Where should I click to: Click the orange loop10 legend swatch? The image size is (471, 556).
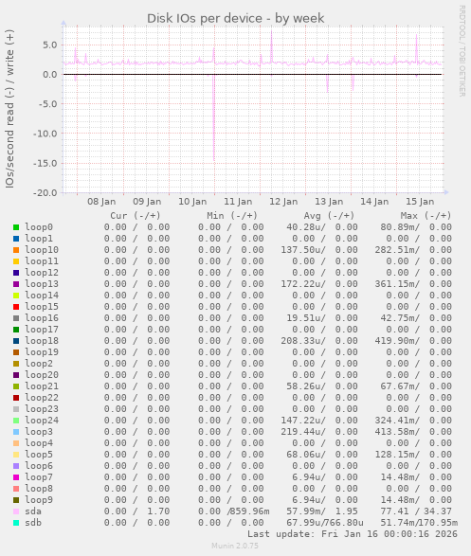point(16,250)
